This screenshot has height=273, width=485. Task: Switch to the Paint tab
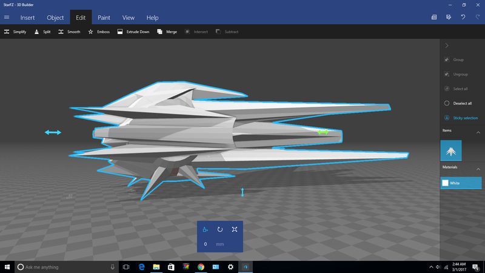pos(104,18)
